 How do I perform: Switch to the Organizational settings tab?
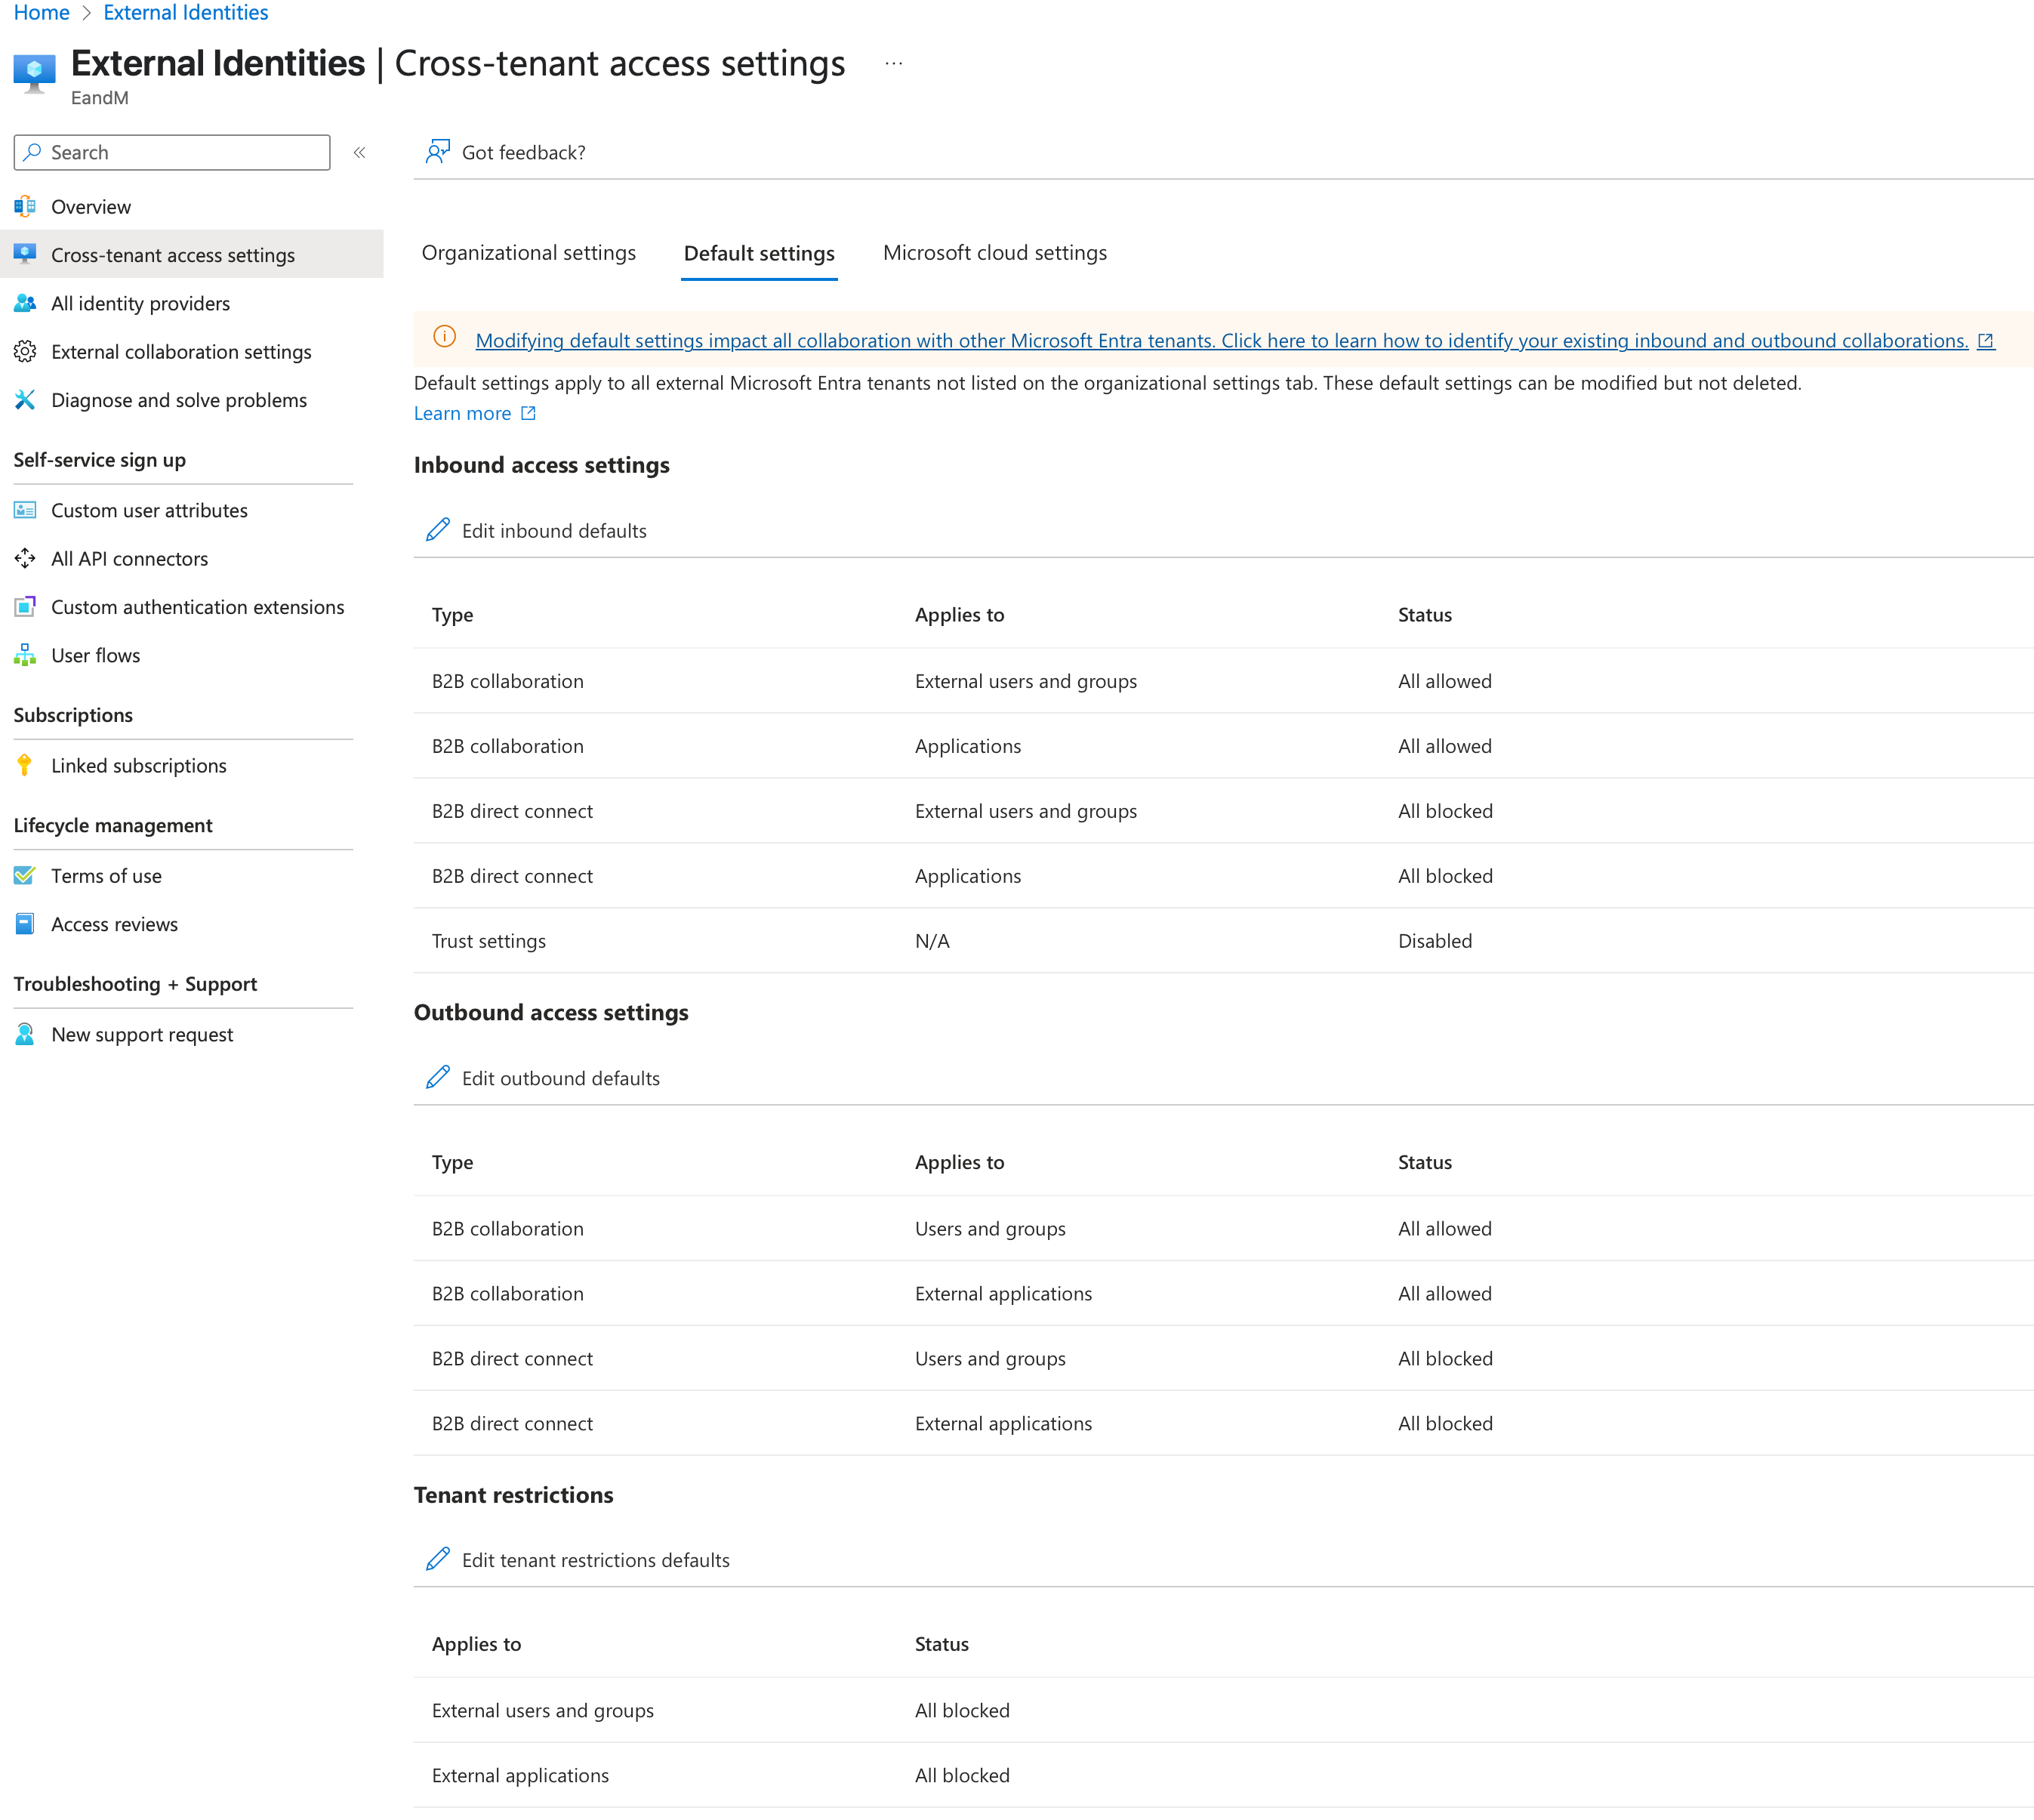click(529, 253)
